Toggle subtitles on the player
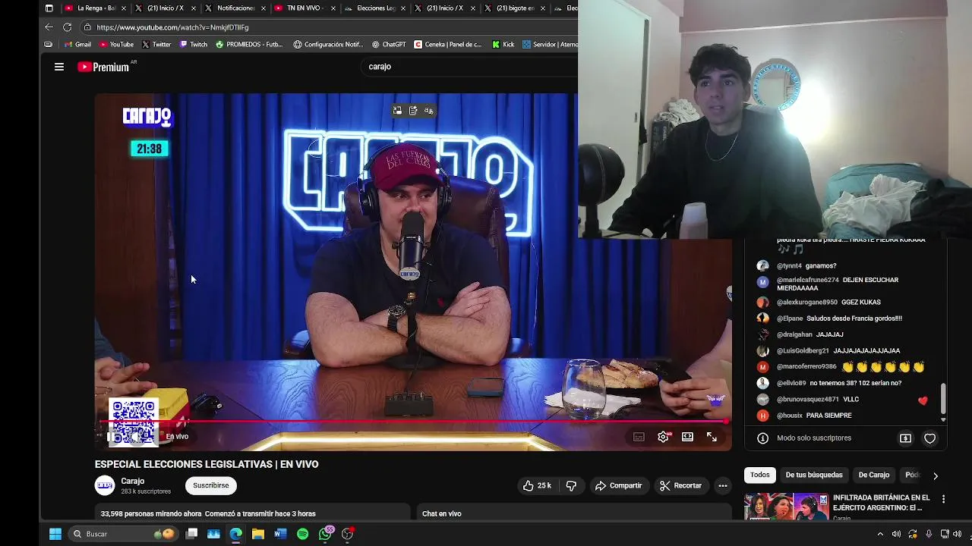Image resolution: width=972 pixels, height=546 pixels. (639, 437)
